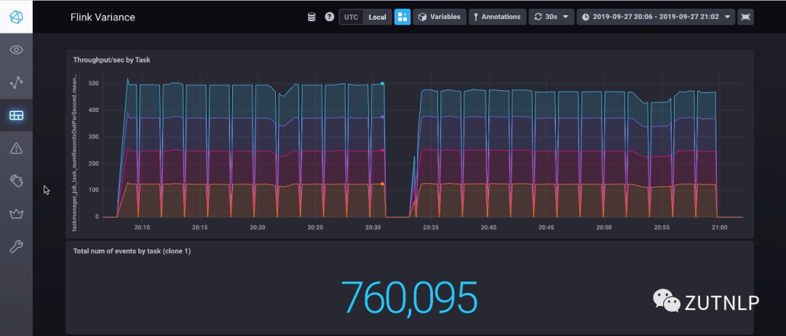
Task: Open the Log Viewer icon in sidebar
Action: [x=16, y=181]
